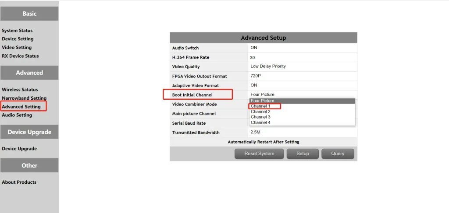The image size is (449, 213).
Task: Open Audio Setting page
Action: tap(17, 115)
